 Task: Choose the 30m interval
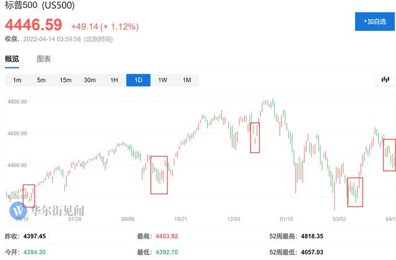click(90, 80)
